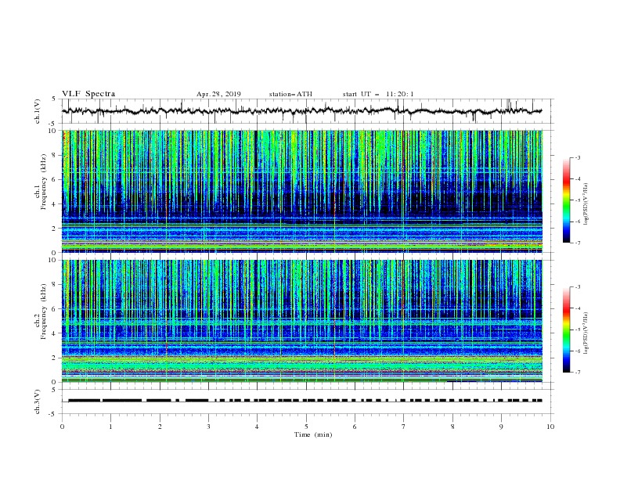Click the "Time (min)" x-axis label
This screenshot has width=620, height=479.
313,434
